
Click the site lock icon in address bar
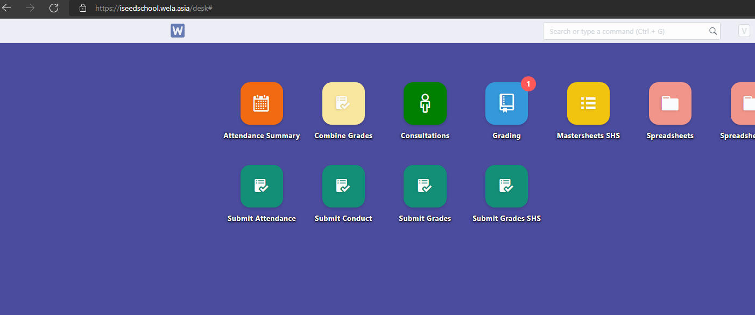82,8
